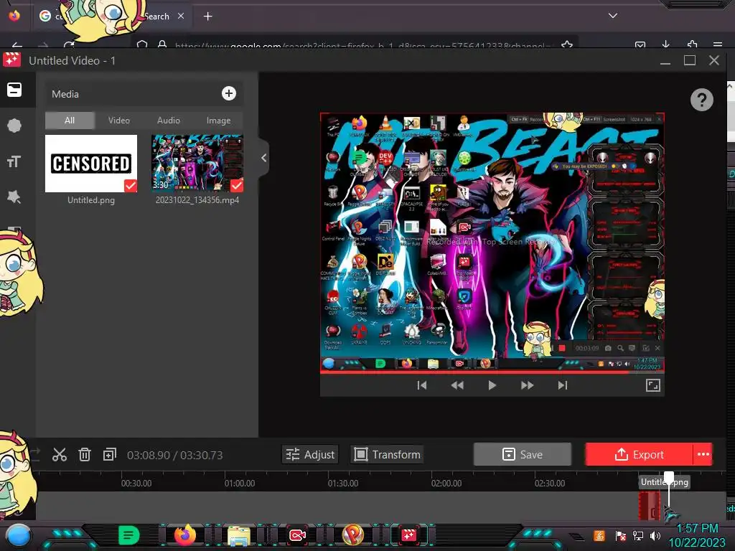Open the help question mark
The height and width of the screenshot is (551, 735).
pyautogui.click(x=702, y=100)
